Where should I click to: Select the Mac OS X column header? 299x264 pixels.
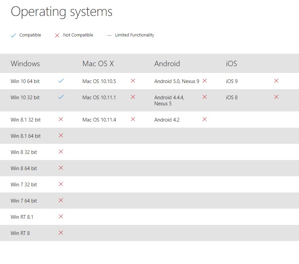point(98,63)
